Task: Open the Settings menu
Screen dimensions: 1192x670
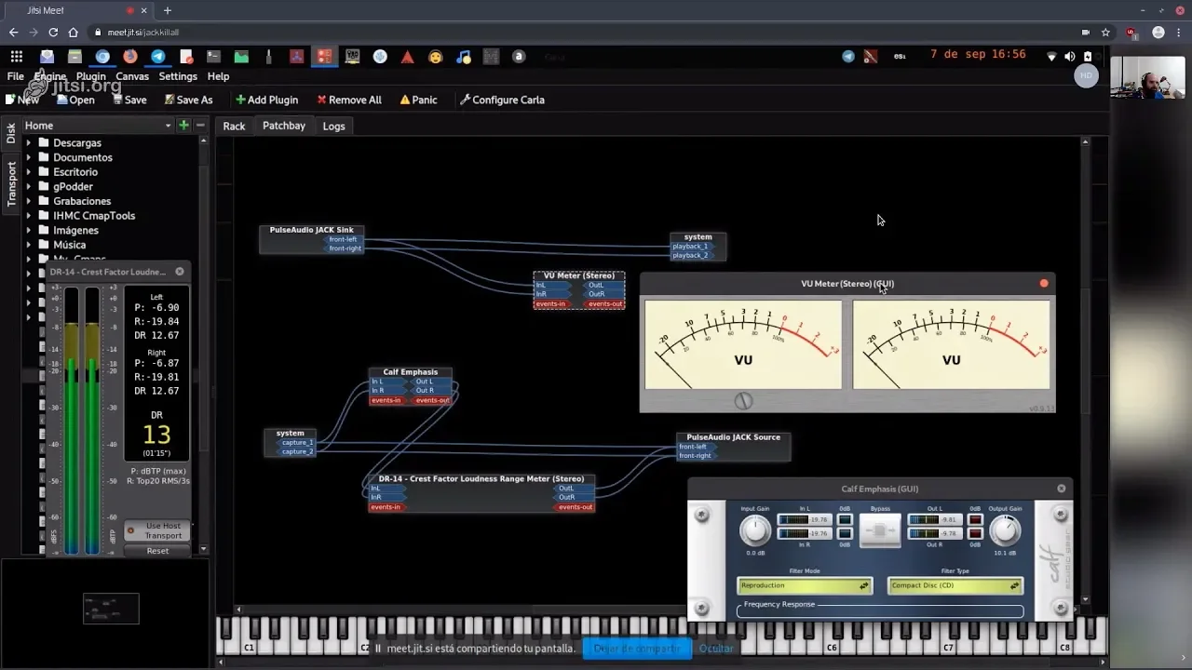Action: 178,76
